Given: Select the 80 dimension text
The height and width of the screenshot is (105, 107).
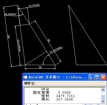Looking at the screenshot, I should click(x=49, y=40).
